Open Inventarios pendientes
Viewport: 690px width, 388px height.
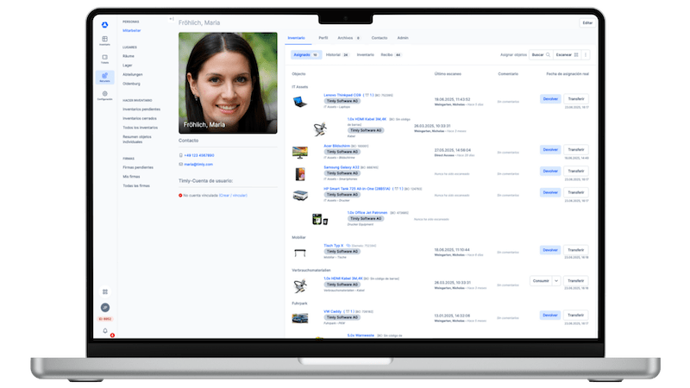coord(141,110)
